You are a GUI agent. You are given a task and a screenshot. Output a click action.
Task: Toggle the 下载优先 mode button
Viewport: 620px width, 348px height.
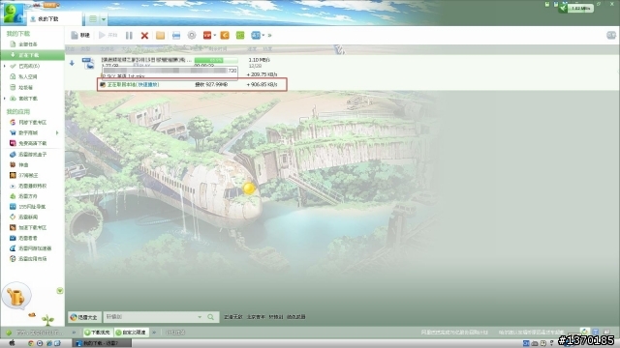click(x=98, y=333)
